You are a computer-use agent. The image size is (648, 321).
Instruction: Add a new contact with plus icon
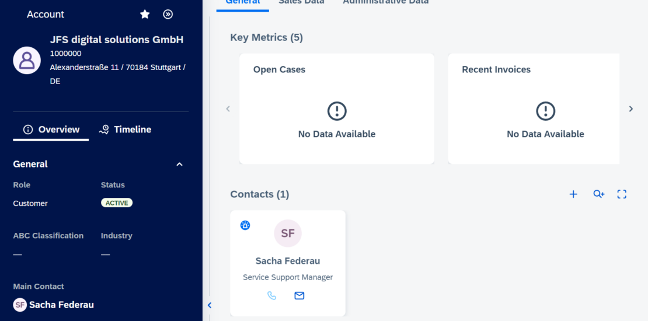pyautogui.click(x=573, y=194)
